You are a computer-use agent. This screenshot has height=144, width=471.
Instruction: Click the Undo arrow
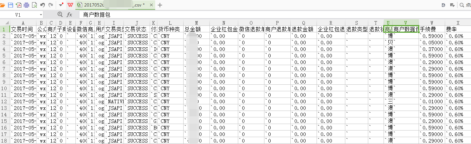[43, 5]
